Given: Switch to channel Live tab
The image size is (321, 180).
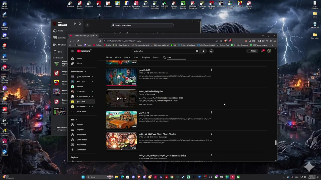Looking at the screenshot, I should click(x=136, y=57).
